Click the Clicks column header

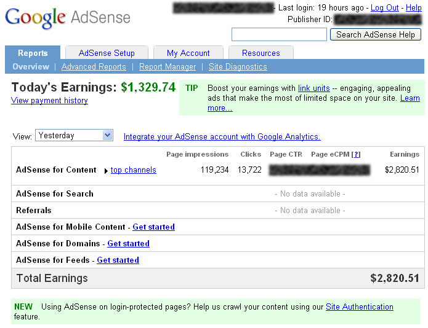(x=251, y=154)
